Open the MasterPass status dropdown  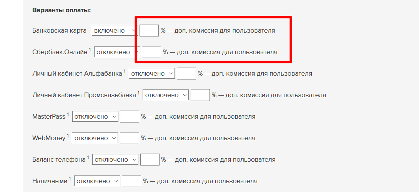[95, 117]
